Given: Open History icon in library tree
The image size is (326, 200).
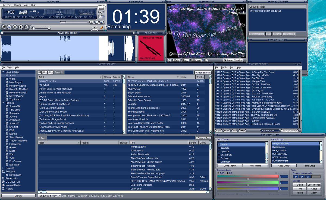Looking at the screenshot, I should 3,189.
